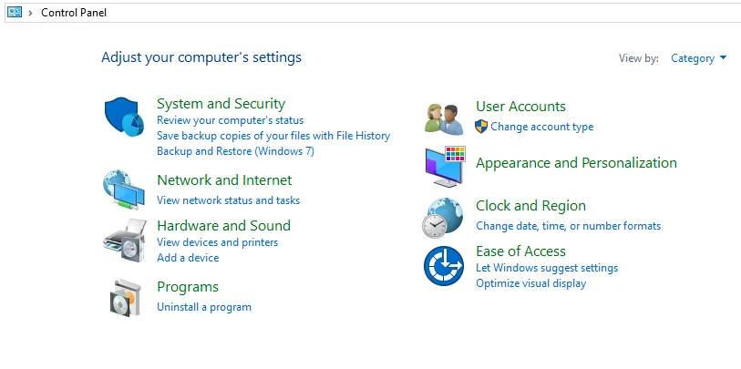
Task: Click Optimize visual display link
Action: 531,283
